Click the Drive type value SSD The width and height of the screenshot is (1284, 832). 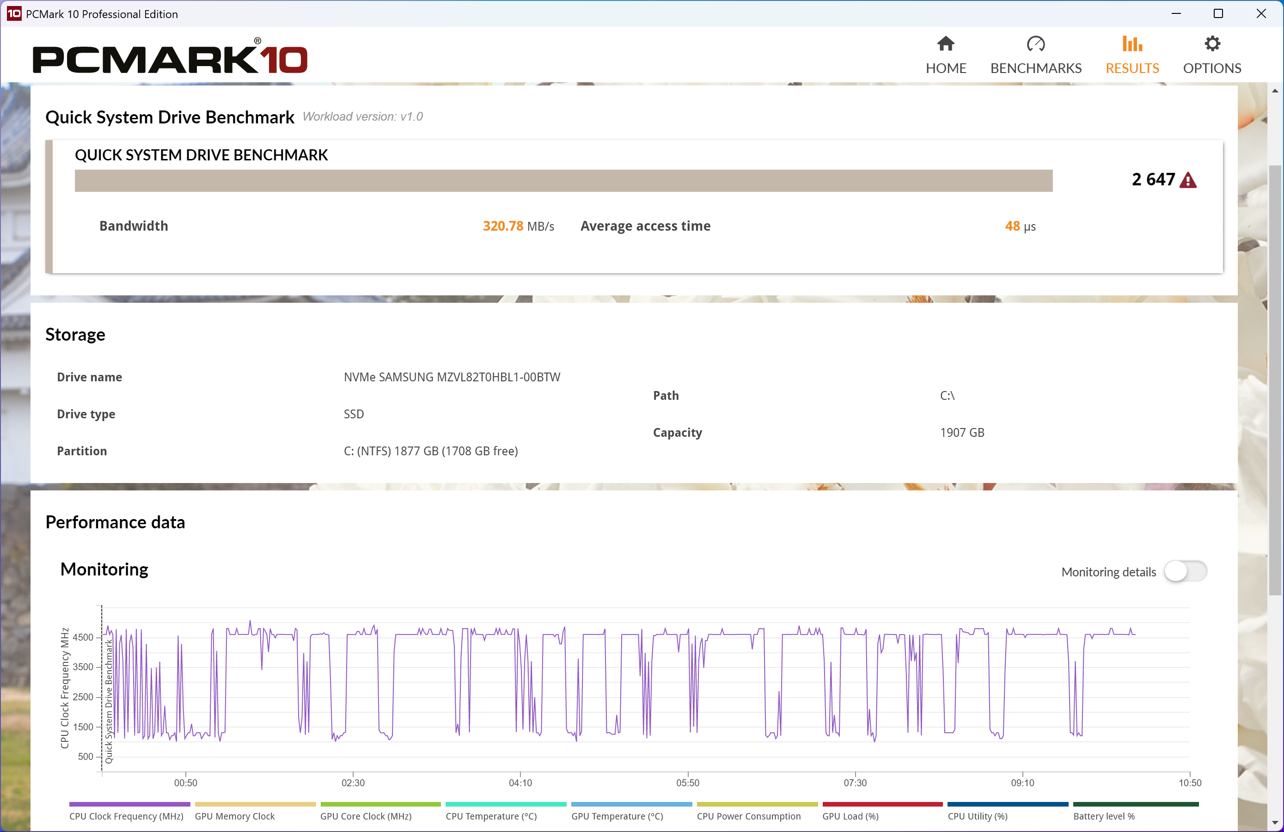coord(354,414)
